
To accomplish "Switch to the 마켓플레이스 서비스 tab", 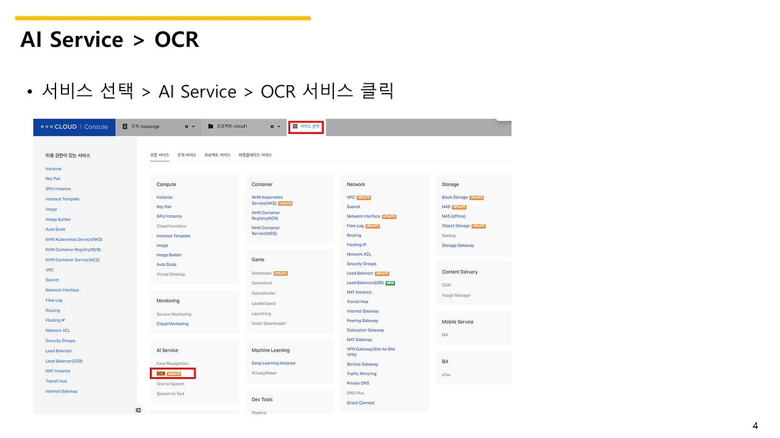I will click(255, 155).
